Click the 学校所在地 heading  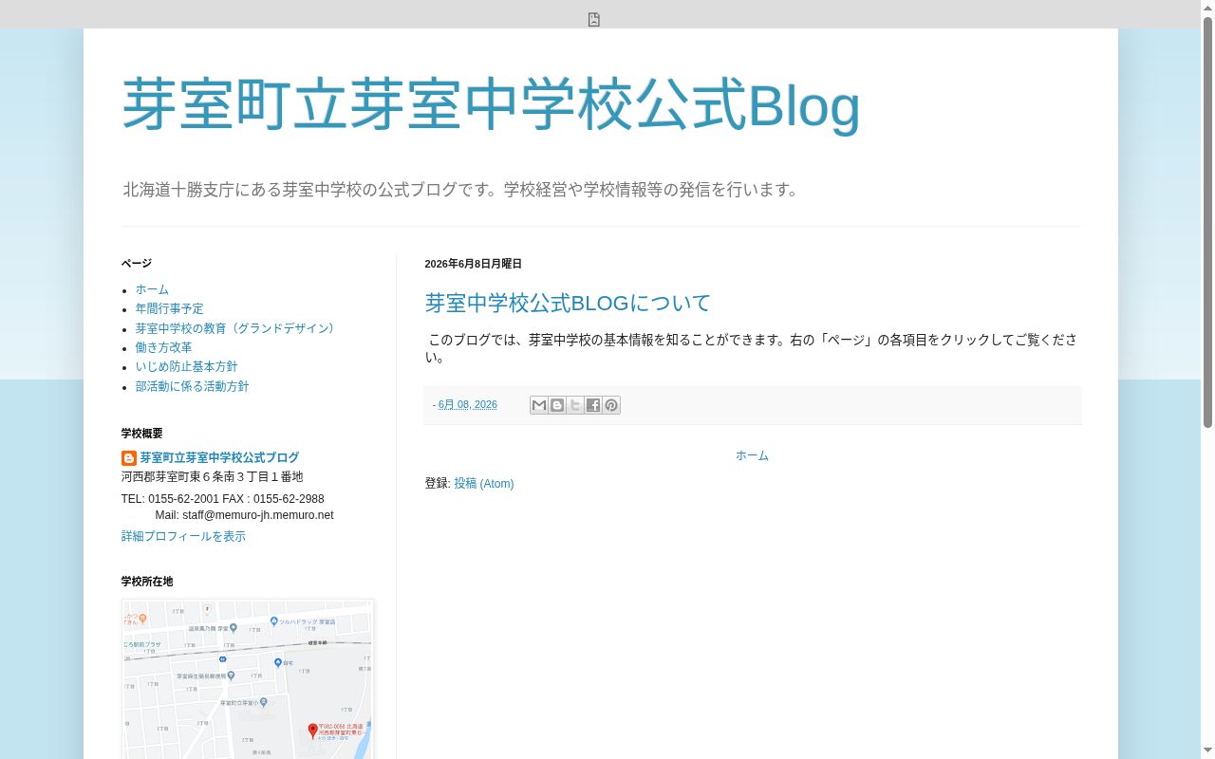point(147,582)
